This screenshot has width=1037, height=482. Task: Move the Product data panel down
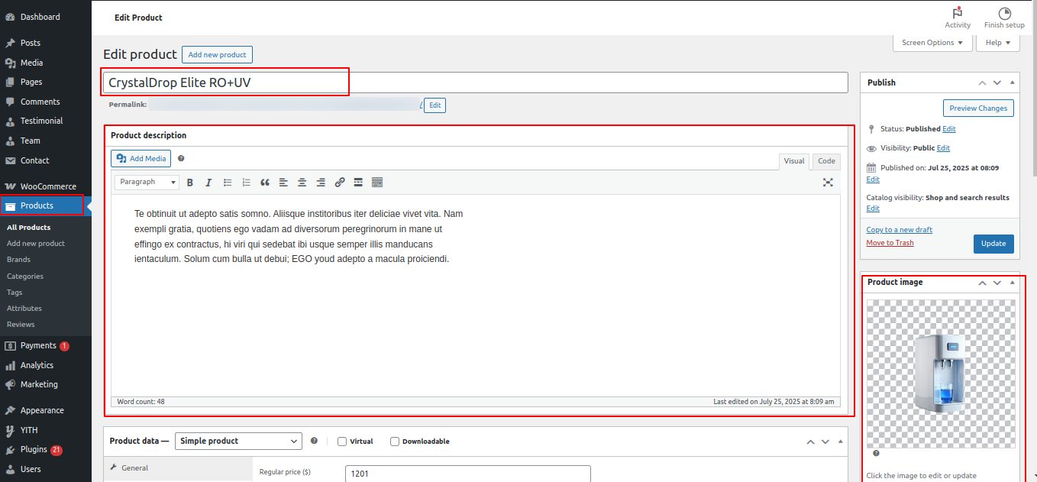(825, 442)
